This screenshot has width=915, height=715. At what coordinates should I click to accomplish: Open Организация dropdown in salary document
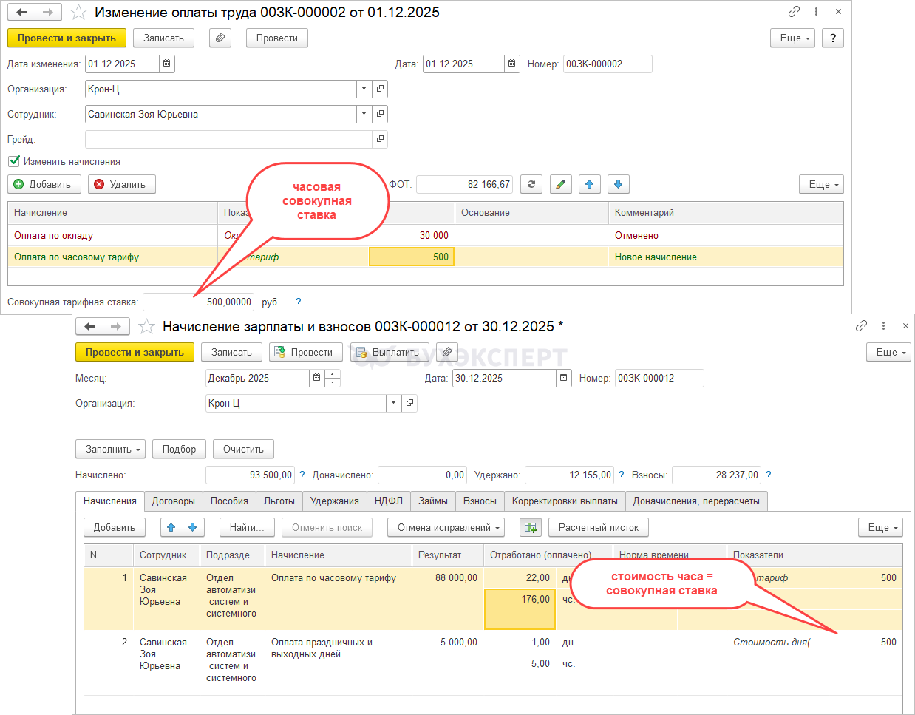(393, 403)
